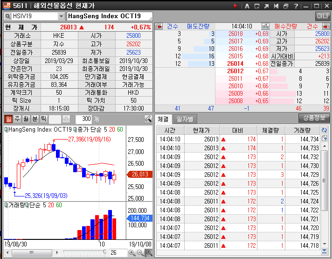Image resolution: width=332 pixels, height=259 pixels.
Task: Select the 주 weekly chart period
Action: (17, 119)
